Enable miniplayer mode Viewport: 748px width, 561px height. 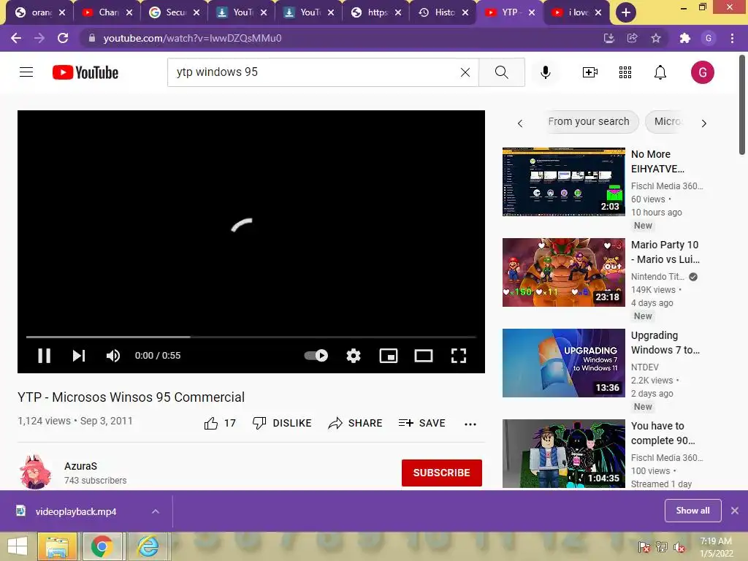coord(389,356)
